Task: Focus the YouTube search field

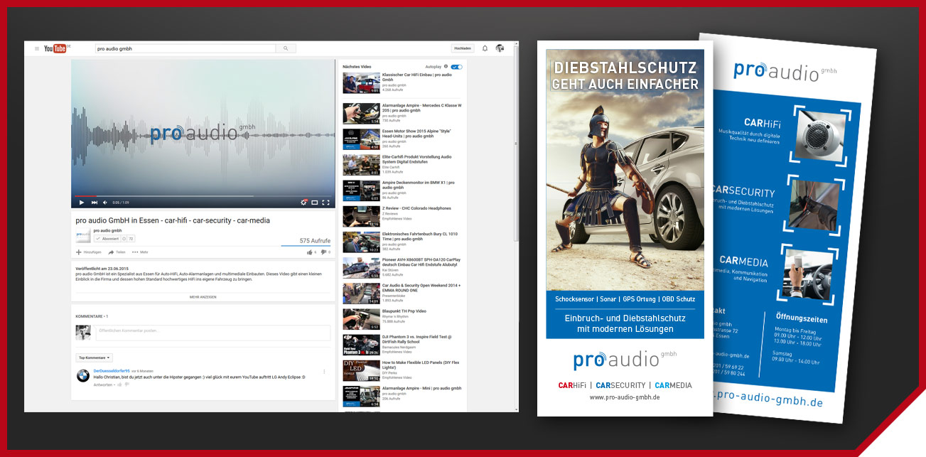Action: click(x=185, y=48)
